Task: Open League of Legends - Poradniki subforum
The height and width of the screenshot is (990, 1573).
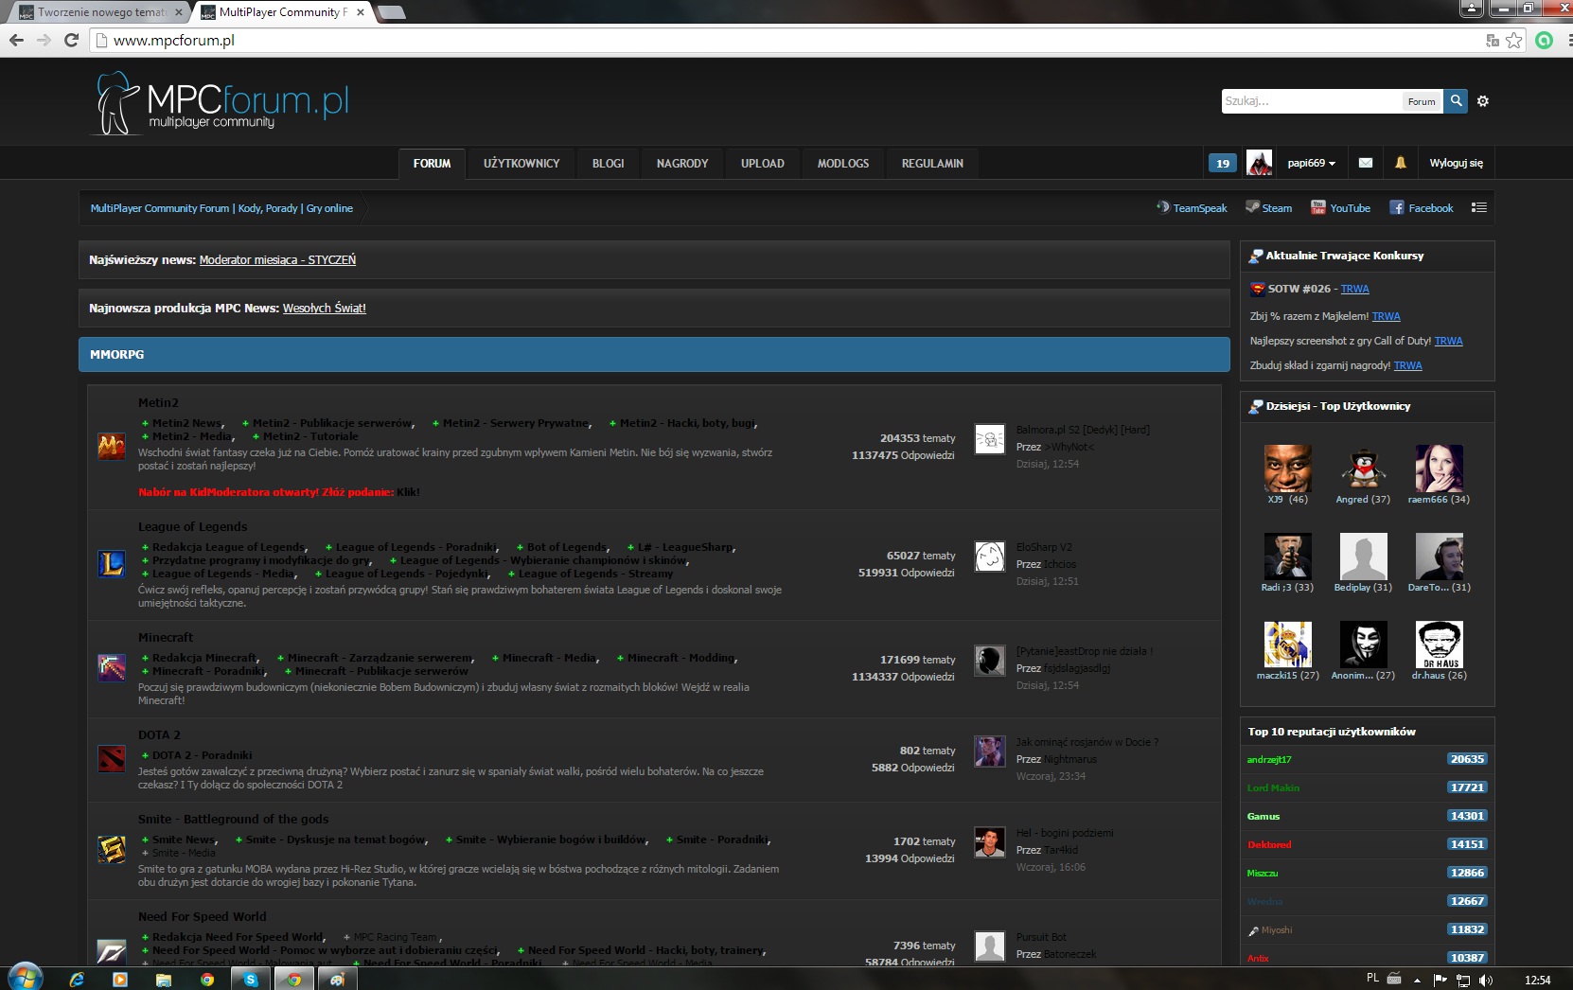Action: [416, 547]
